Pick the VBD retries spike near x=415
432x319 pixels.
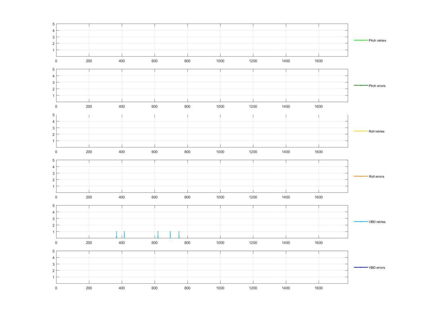124,235
